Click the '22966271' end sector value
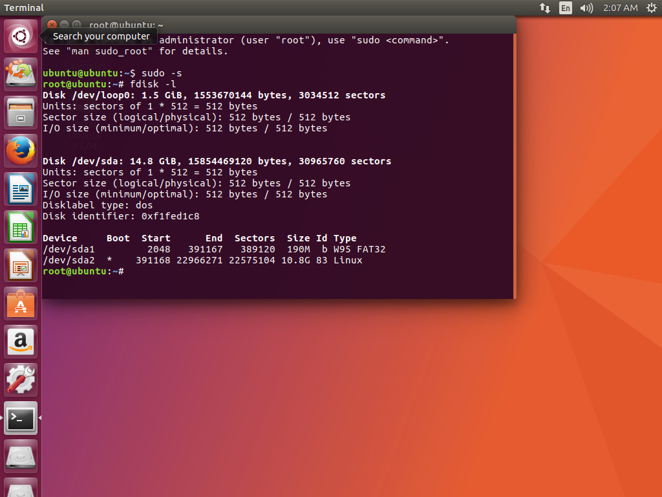Viewport: 662px width, 497px height. coord(199,260)
